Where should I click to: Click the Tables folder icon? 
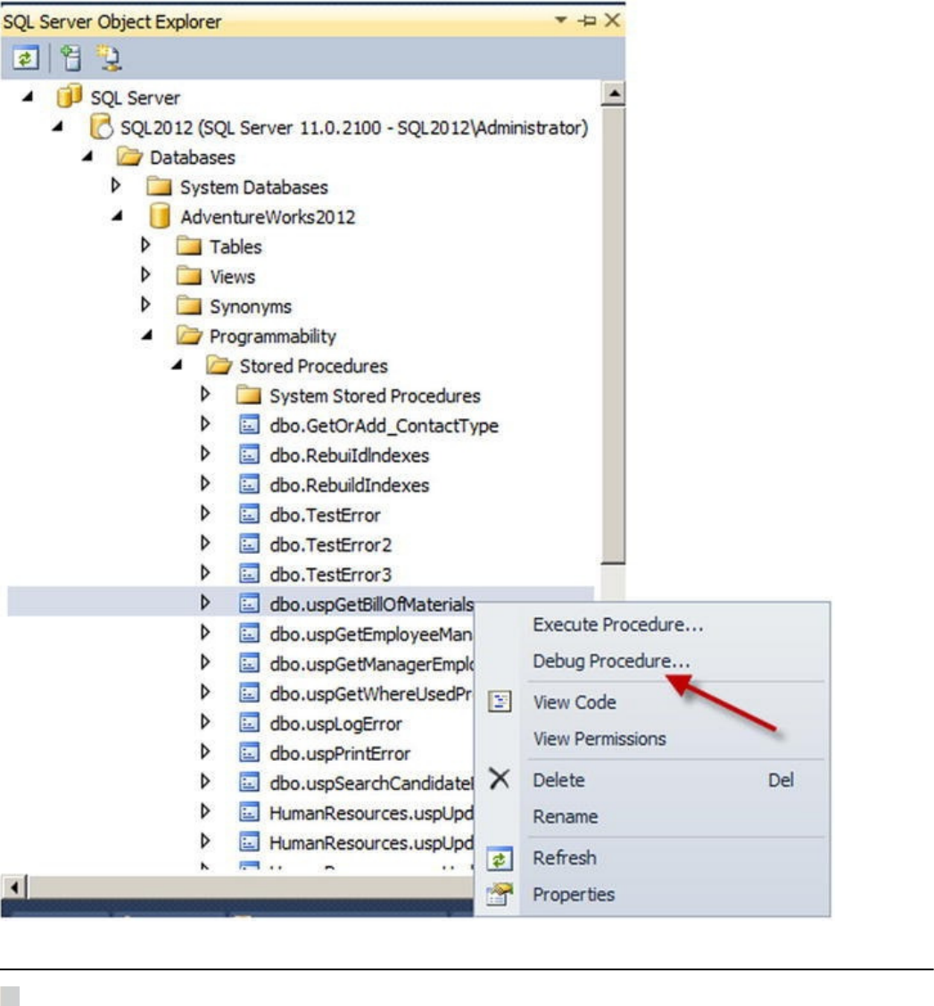click(189, 246)
